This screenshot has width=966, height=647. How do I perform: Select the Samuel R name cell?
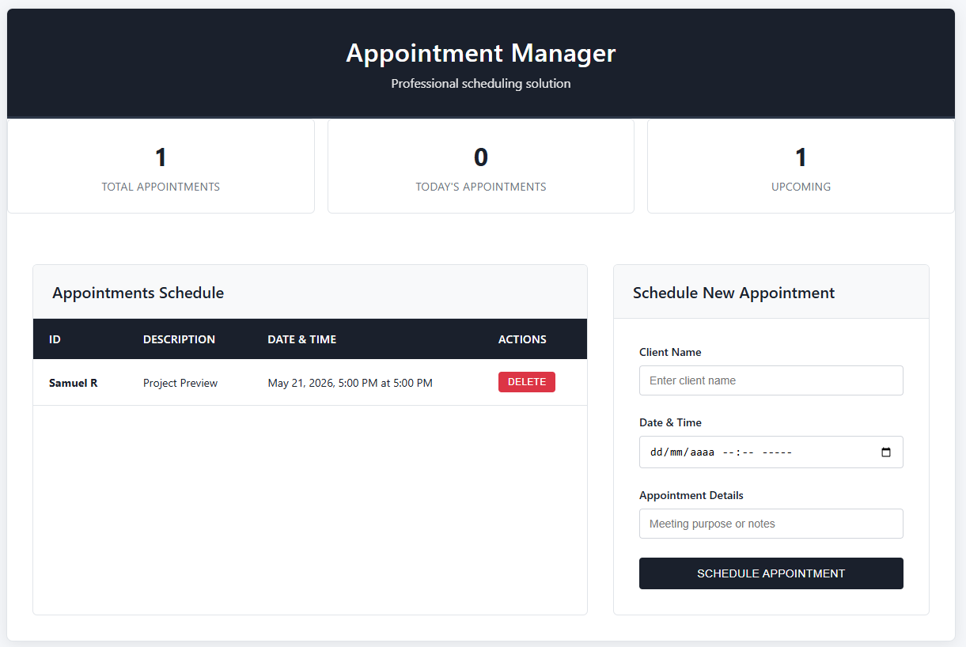pyautogui.click(x=73, y=383)
